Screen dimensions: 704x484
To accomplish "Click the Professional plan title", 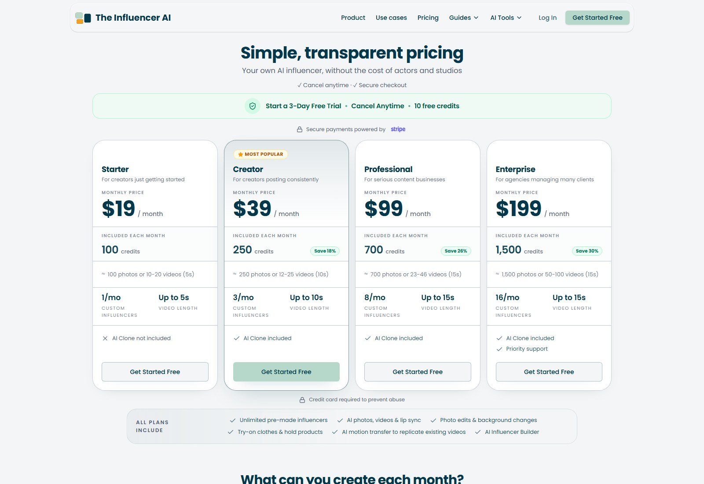I will click(388, 169).
